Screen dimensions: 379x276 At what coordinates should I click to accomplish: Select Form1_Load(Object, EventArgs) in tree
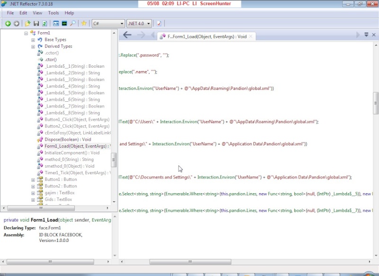point(77,146)
